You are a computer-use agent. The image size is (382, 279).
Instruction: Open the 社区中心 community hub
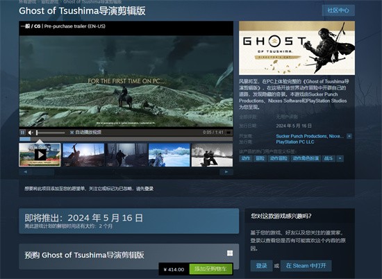(x=338, y=10)
